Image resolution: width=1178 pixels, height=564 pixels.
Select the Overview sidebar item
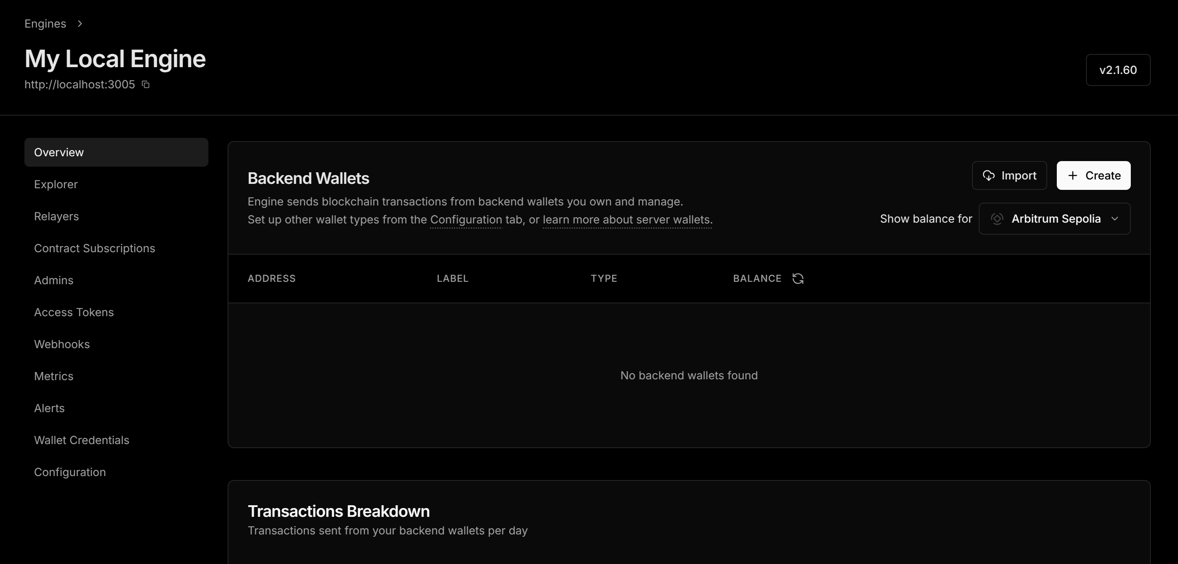point(116,152)
